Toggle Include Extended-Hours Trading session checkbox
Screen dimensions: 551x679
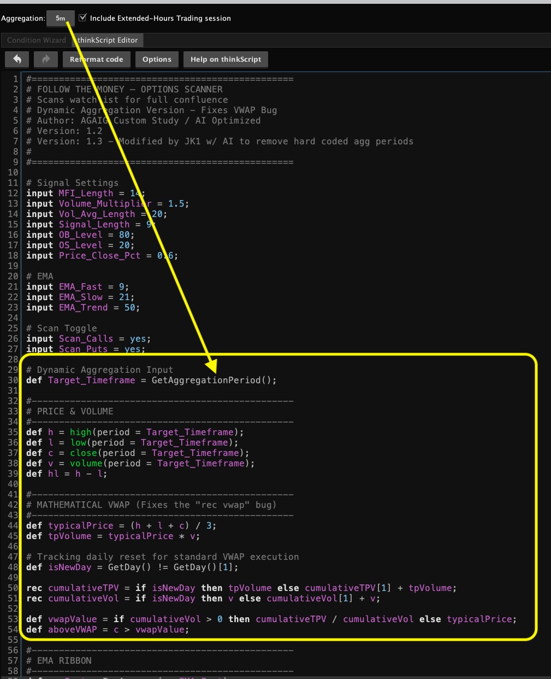pos(82,17)
